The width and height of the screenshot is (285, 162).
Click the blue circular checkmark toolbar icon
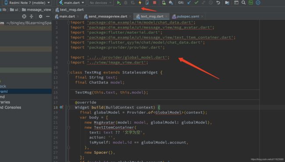coord(258,3)
